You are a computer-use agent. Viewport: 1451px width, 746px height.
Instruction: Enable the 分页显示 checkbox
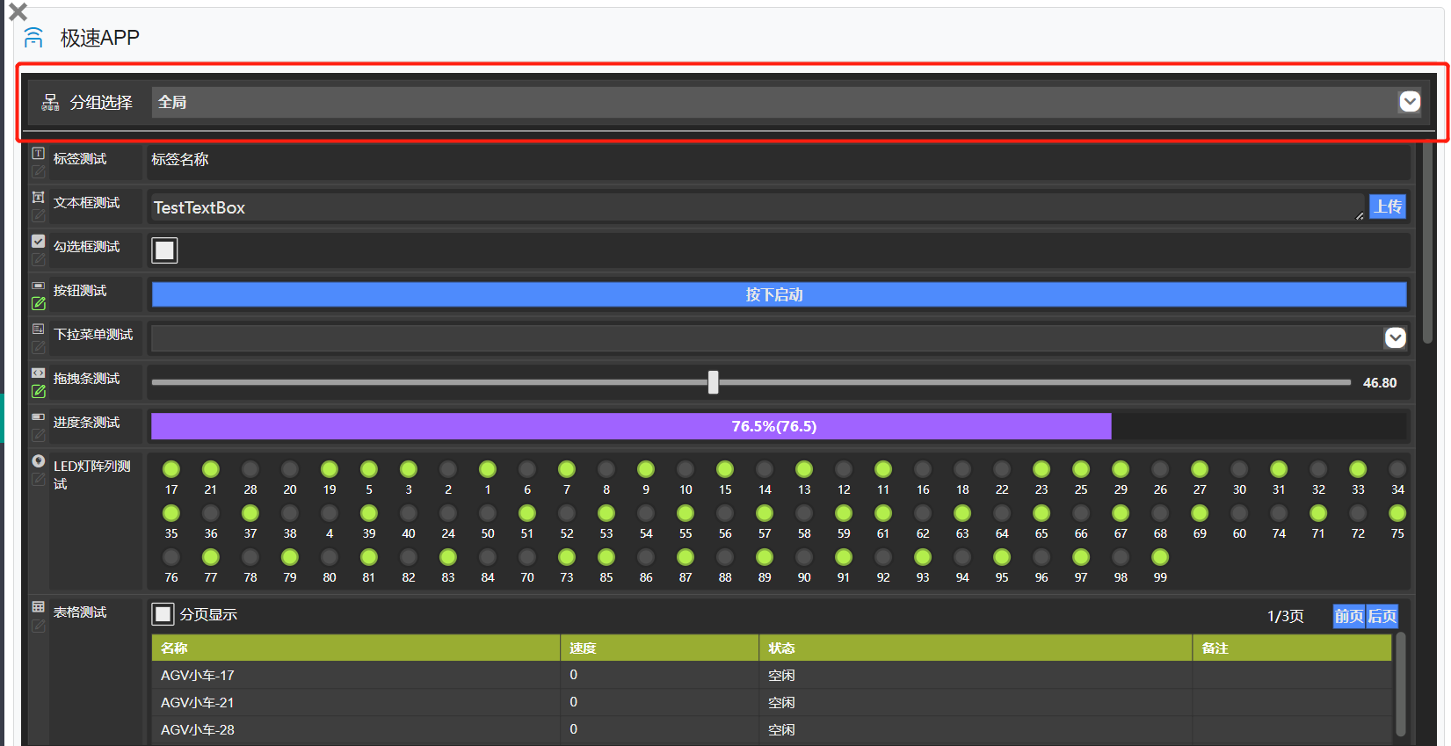tap(163, 614)
